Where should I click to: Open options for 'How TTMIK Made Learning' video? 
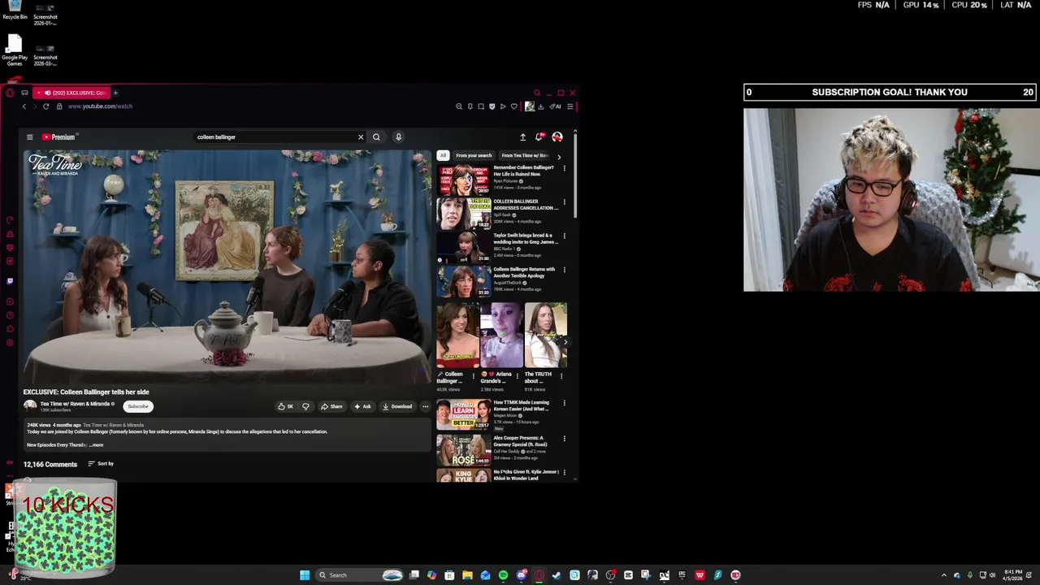564,403
